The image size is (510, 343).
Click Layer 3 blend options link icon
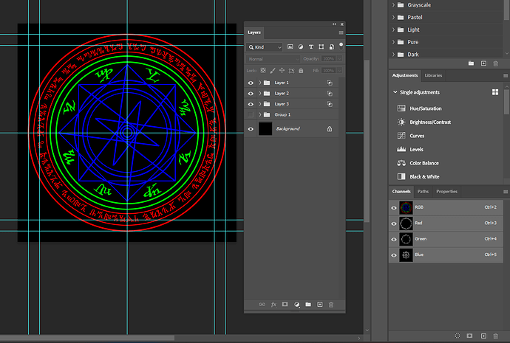click(330, 104)
